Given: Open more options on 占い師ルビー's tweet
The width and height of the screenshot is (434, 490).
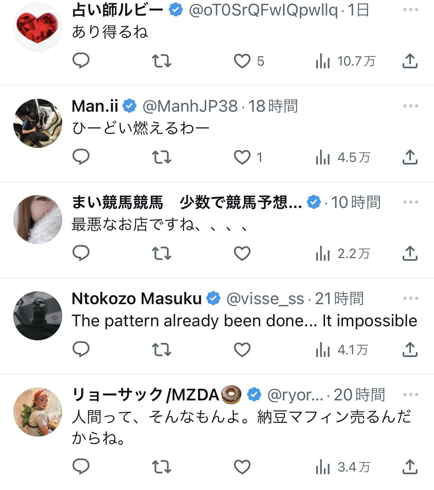Looking at the screenshot, I should (x=410, y=10).
